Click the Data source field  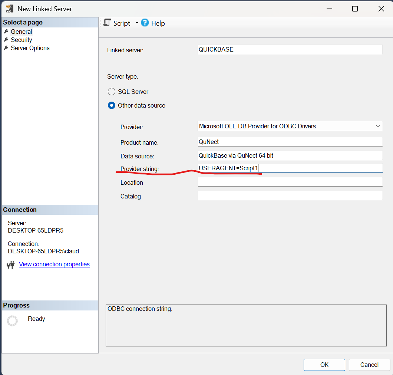pos(290,155)
